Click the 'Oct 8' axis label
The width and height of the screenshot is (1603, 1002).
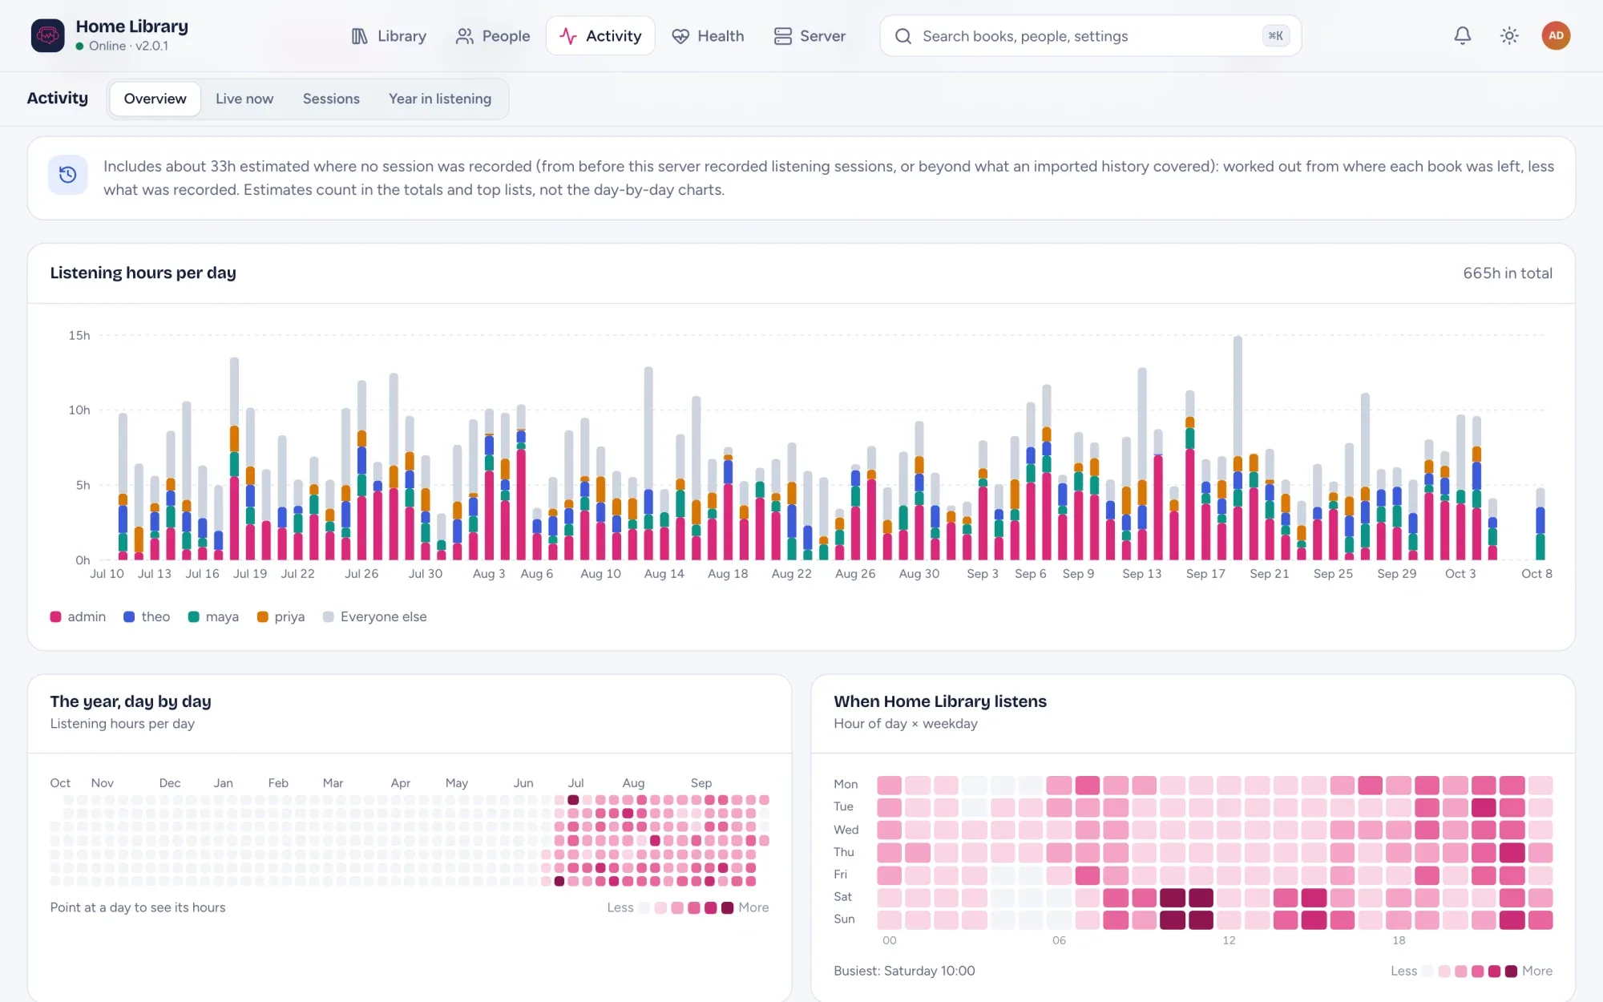click(x=1536, y=574)
